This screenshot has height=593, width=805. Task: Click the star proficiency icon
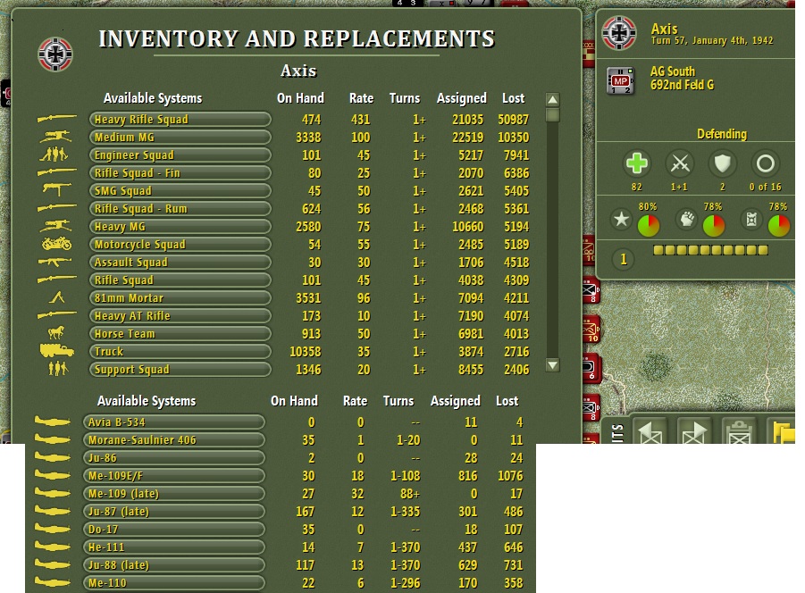tap(621, 220)
